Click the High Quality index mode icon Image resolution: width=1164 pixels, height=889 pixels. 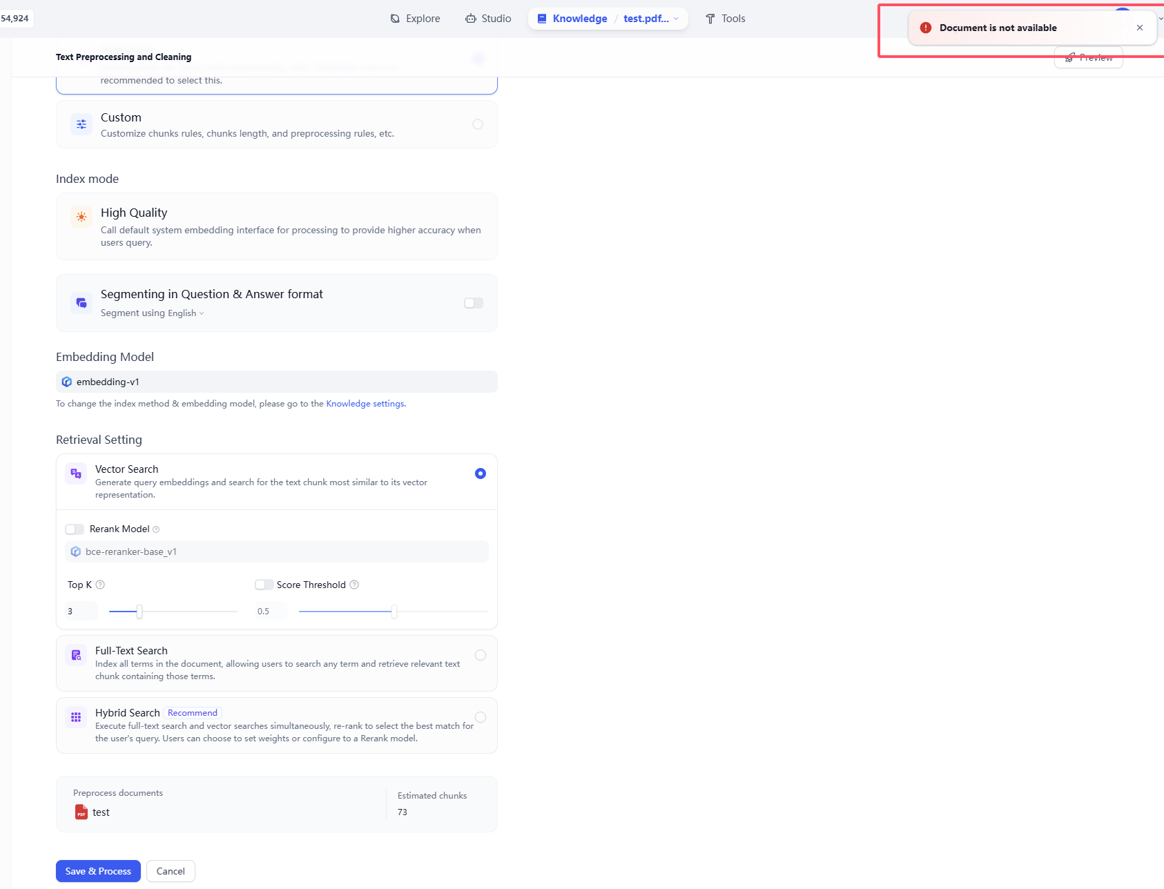click(81, 217)
